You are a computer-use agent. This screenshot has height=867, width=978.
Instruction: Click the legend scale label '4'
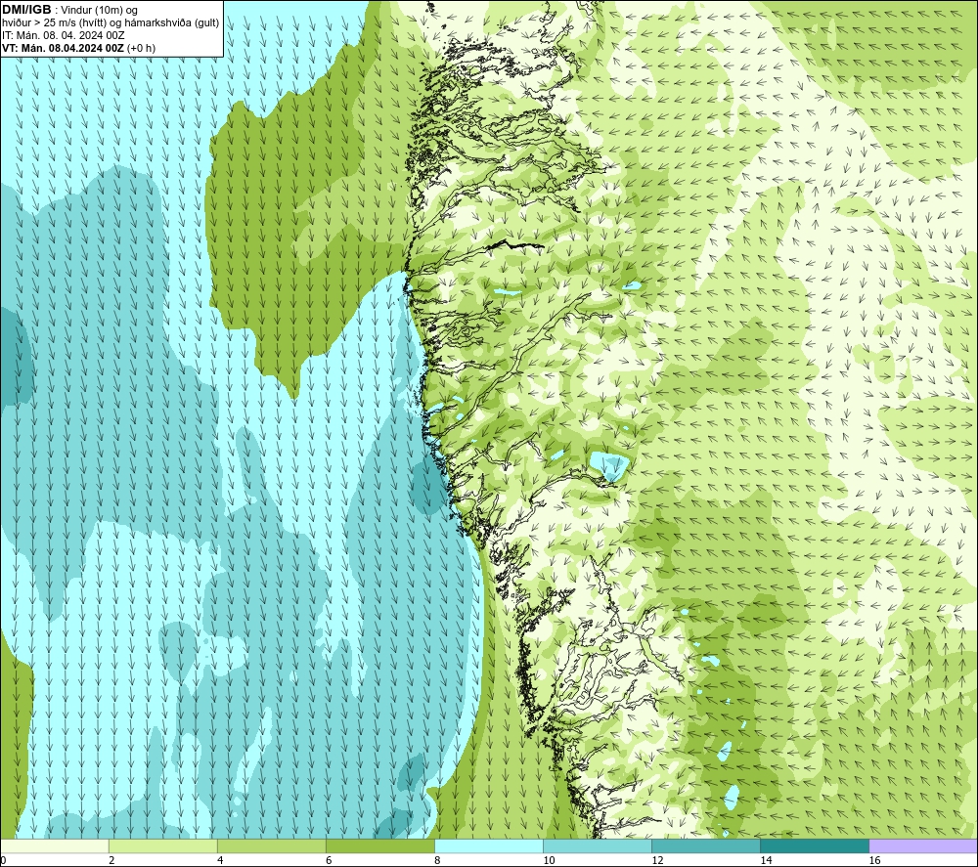[x=220, y=861]
